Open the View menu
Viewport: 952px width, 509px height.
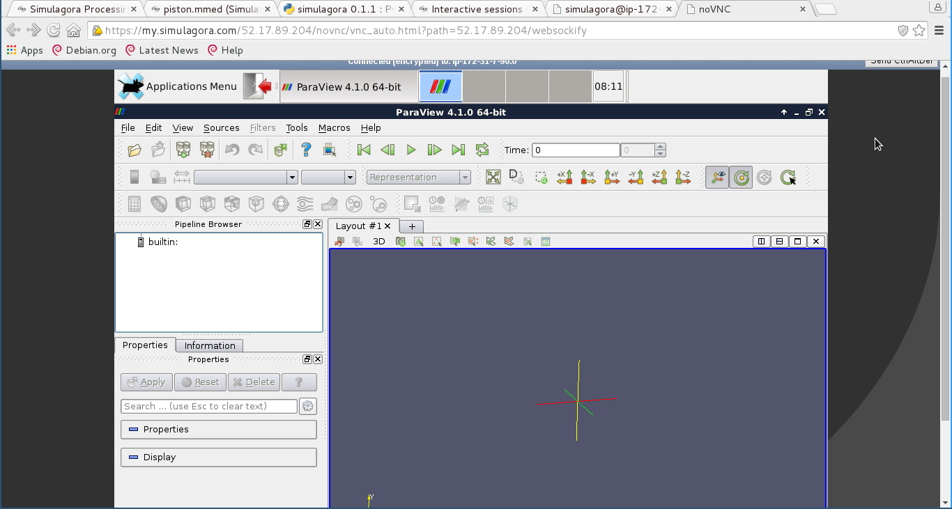click(x=183, y=128)
